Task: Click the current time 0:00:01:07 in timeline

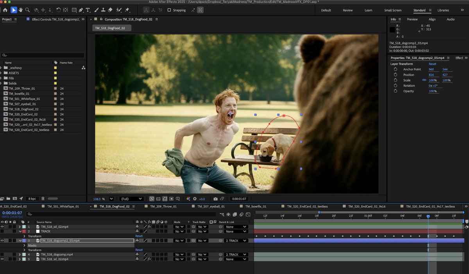Action: (x=12, y=213)
